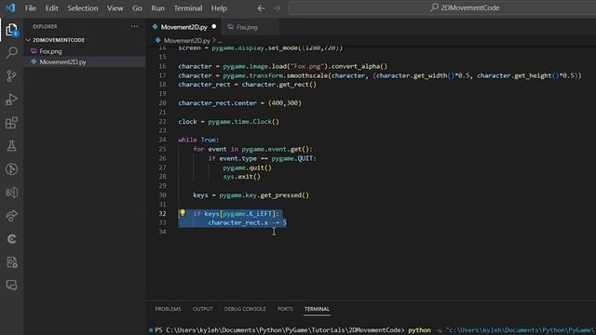Switch to the PORTS panel tab
The image size is (596, 335).
285,309
